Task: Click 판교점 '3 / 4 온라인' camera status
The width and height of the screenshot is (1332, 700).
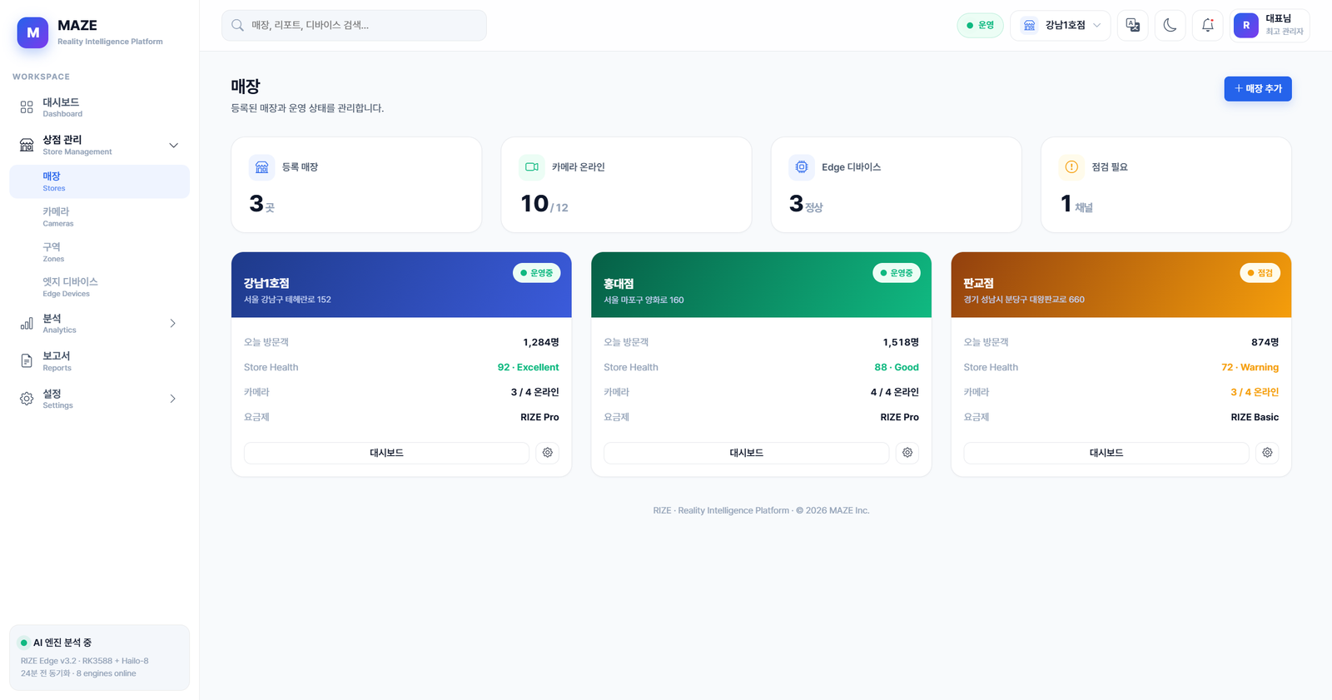Action: coord(1255,392)
